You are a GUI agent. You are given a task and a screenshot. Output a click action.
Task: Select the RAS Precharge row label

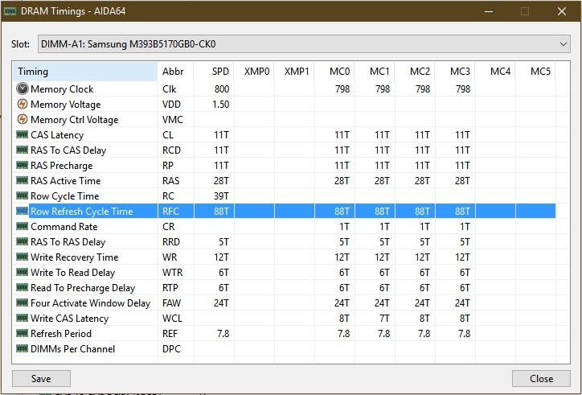(x=62, y=166)
